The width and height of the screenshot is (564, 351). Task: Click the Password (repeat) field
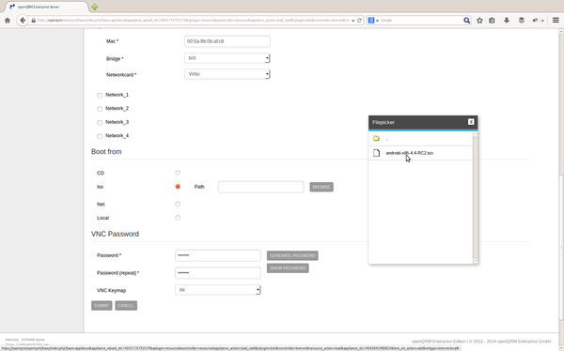coord(218,273)
